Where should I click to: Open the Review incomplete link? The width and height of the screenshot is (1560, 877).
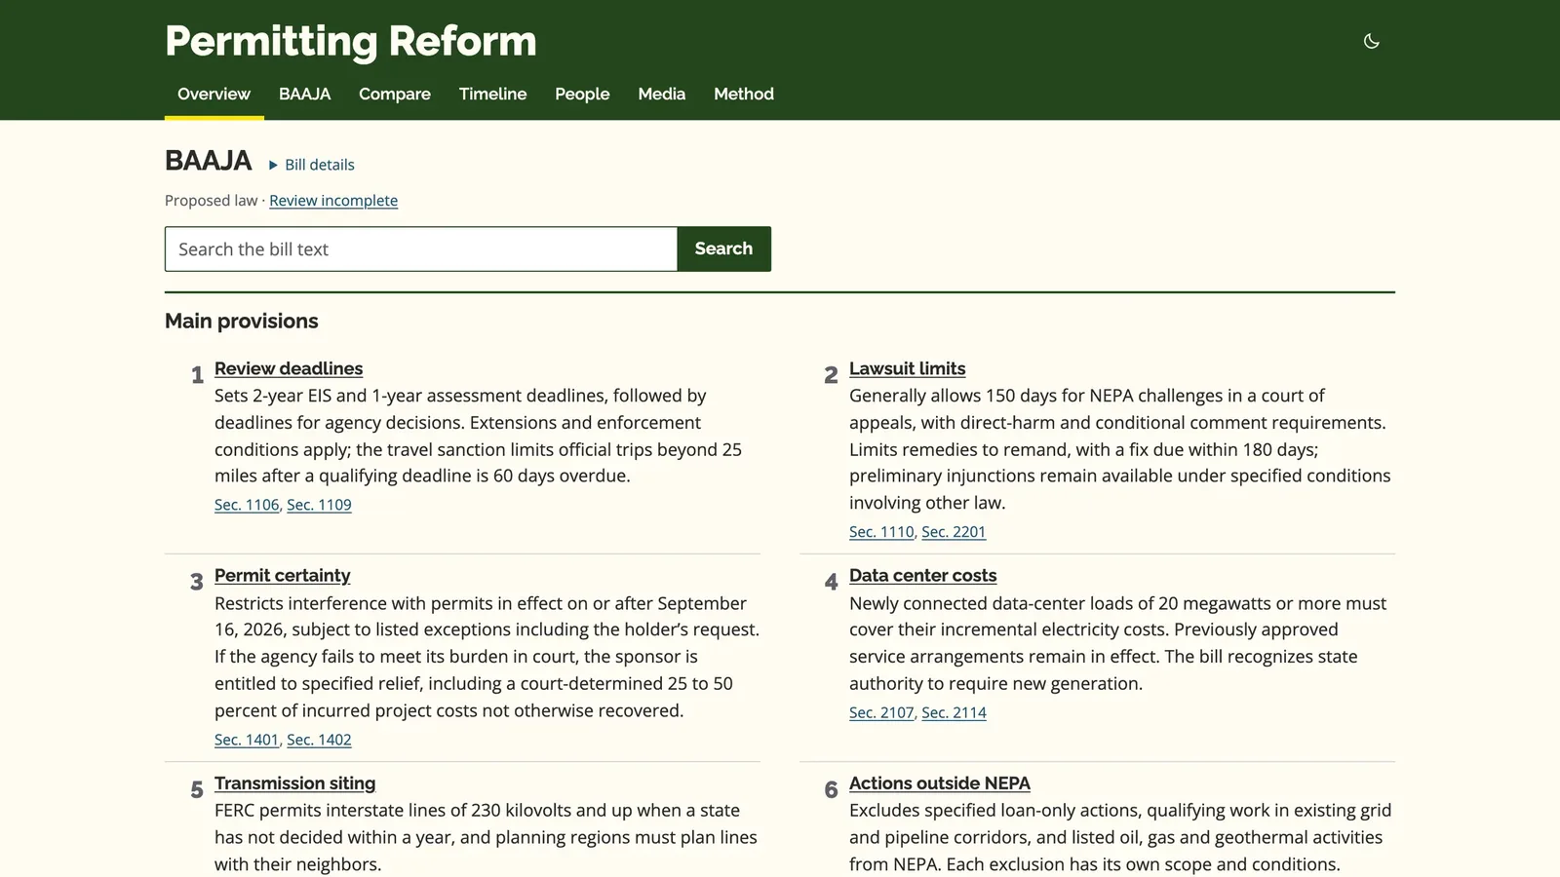coord(333,201)
